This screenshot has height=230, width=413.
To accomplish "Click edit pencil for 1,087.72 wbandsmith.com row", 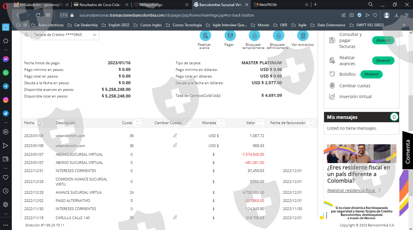I will pyautogui.click(x=175, y=136).
